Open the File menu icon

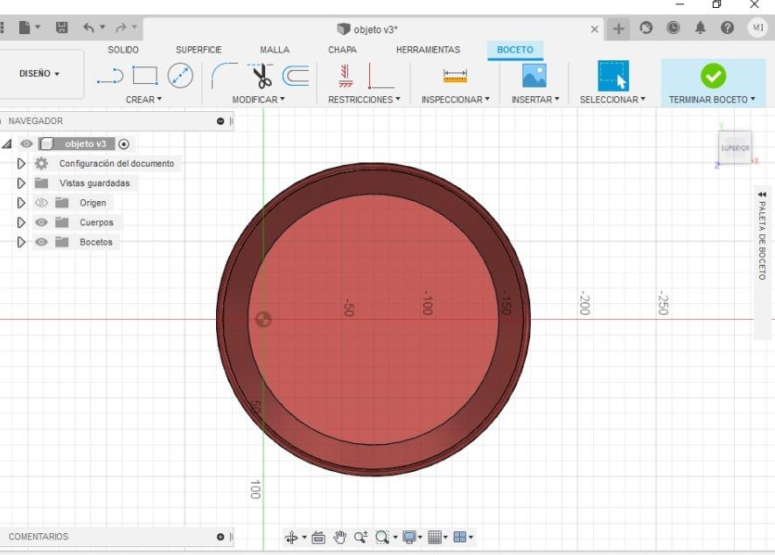tap(24, 28)
